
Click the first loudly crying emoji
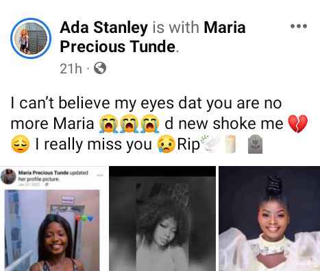point(108,123)
